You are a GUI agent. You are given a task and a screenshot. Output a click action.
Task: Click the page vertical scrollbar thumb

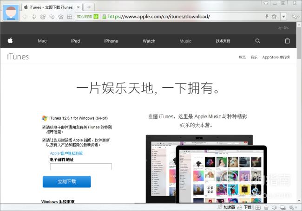click(299, 43)
